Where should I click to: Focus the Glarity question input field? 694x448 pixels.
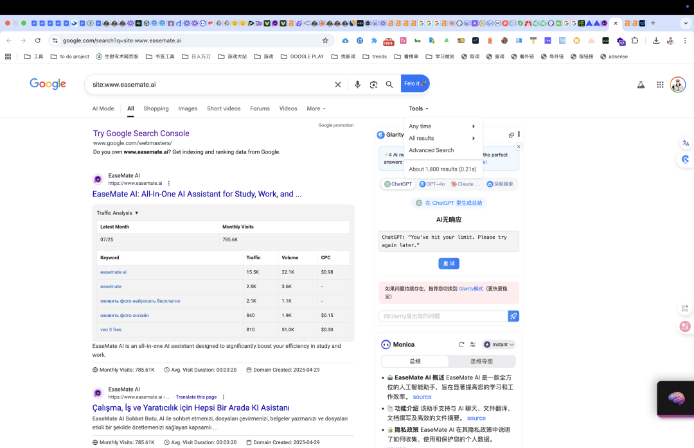pos(443,316)
